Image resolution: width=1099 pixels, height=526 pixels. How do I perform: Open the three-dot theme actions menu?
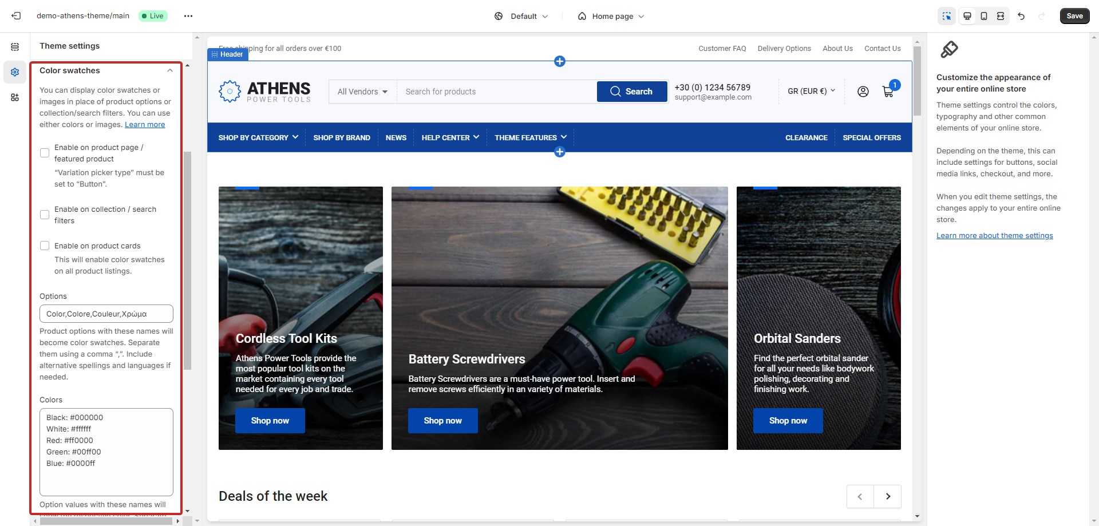tap(188, 16)
